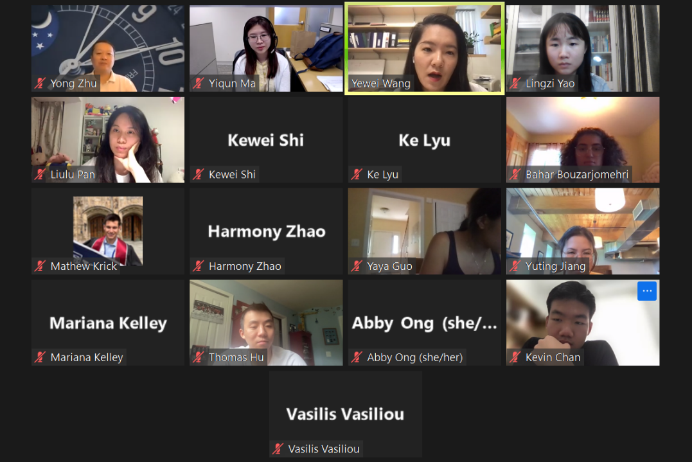Viewport: 692px width, 462px height.
Task: Click Yuting Jiang's video tile
Action: pyautogui.click(x=583, y=231)
